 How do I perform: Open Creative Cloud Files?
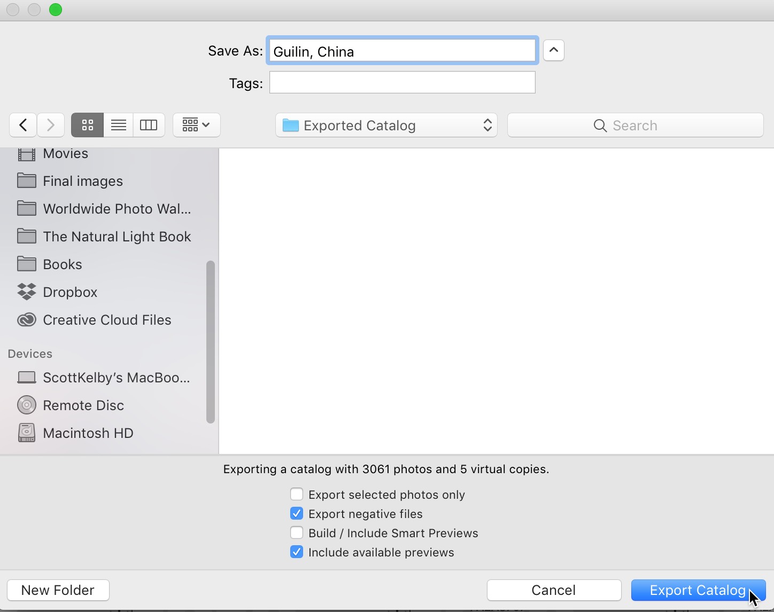[106, 319]
